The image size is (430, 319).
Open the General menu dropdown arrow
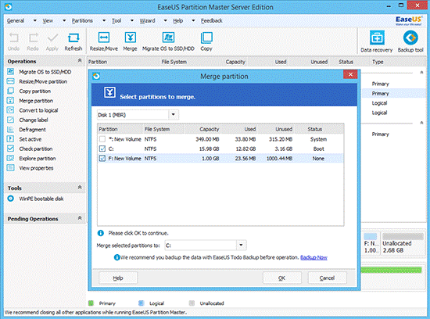click(x=35, y=20)
